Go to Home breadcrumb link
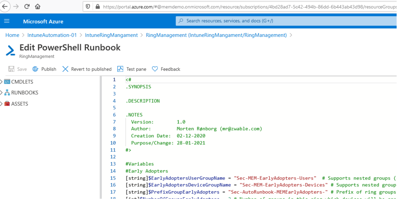This screenshot has width=398, height=199. pyautogui.click(x=12, y=35)
